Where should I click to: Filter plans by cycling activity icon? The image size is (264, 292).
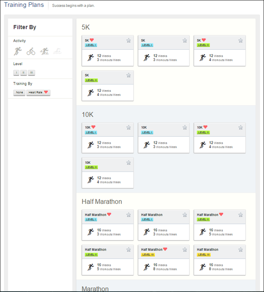[x=31, y=51]
